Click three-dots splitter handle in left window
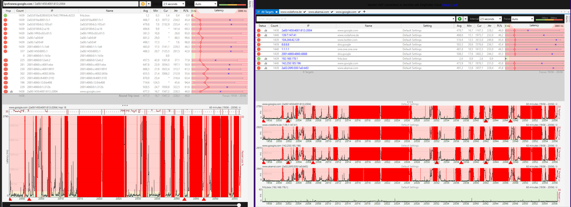Viewport: 571px width, 207px height. tap(125, 105)
